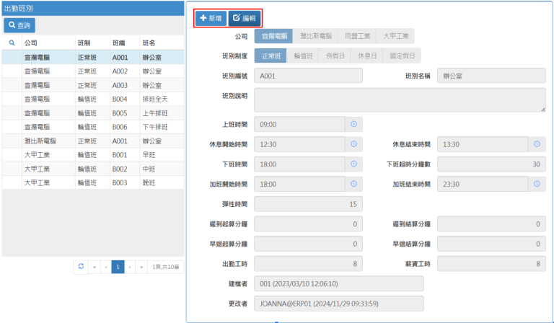Go to last page with » button
Screen dimensions: 554x323
click(x=141, y=267)
